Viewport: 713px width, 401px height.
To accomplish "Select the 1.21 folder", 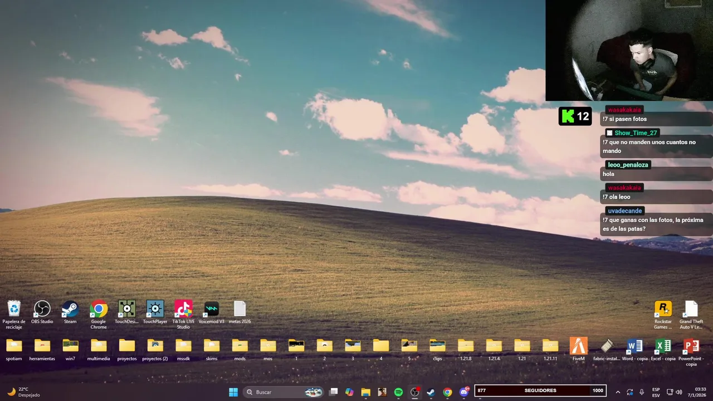I will pos(522,349).
